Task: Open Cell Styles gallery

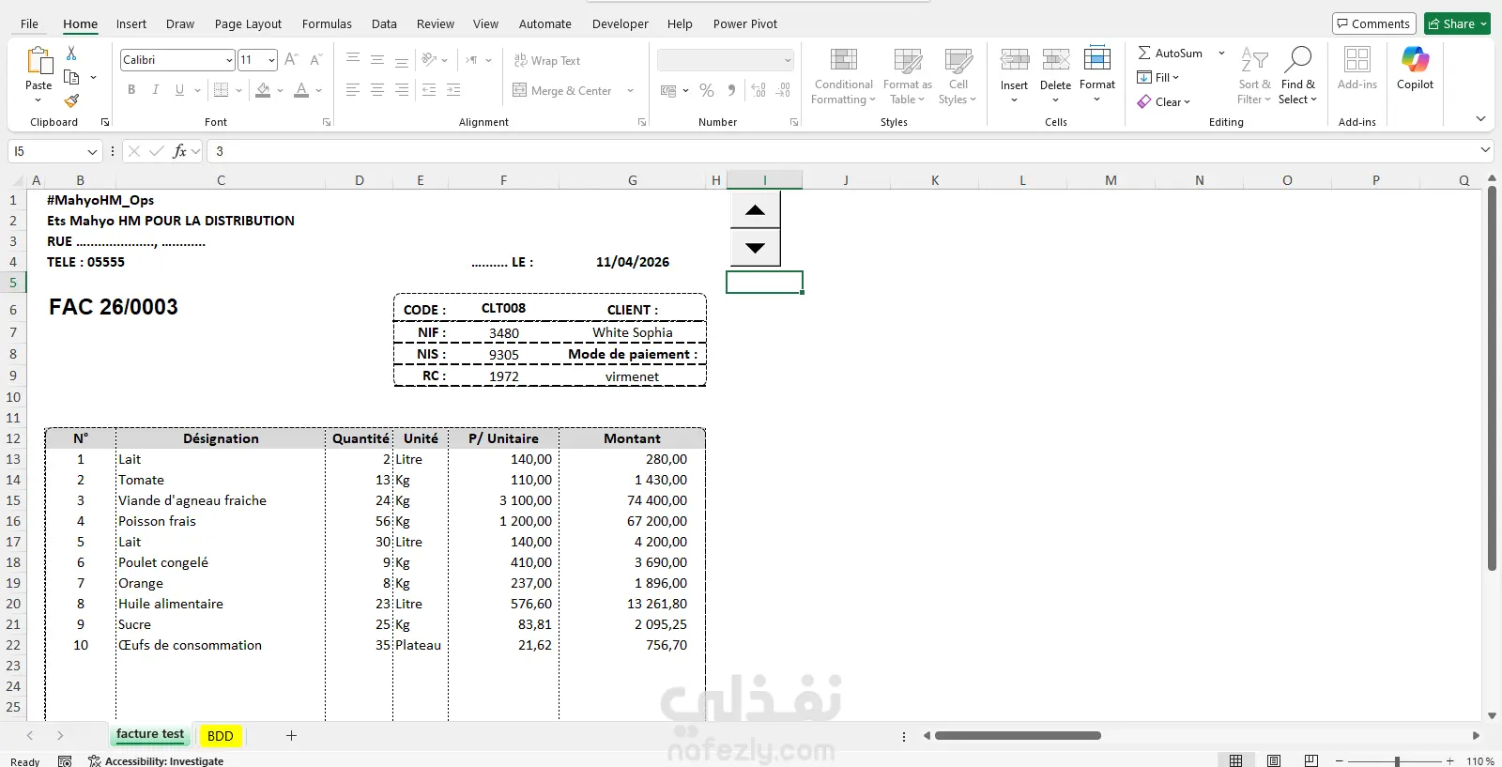Action: (958, 76)
